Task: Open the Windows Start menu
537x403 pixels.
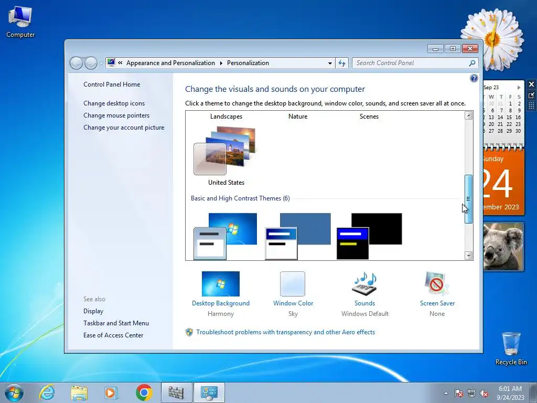Action: pos(14,393)
